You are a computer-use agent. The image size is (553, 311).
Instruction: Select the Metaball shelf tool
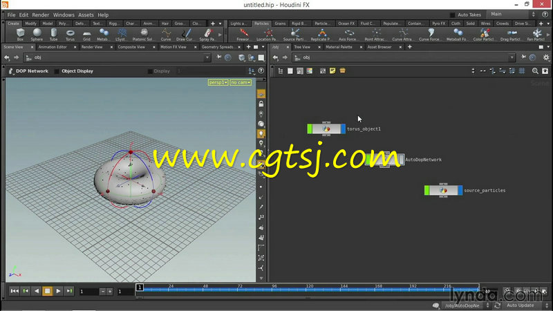103,35
